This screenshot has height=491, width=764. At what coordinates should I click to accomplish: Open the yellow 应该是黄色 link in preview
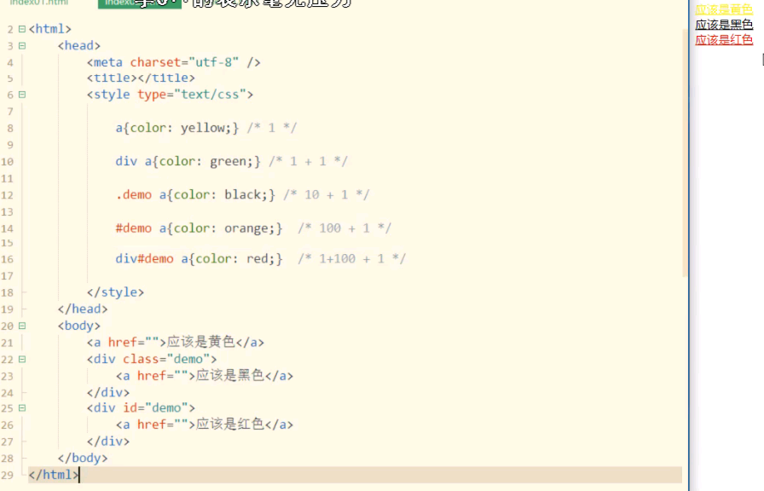(x=724, y=9)
